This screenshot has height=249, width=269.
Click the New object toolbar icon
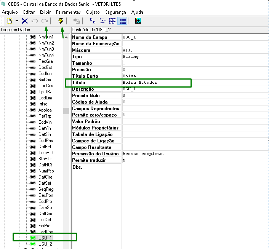coord(10,21)
